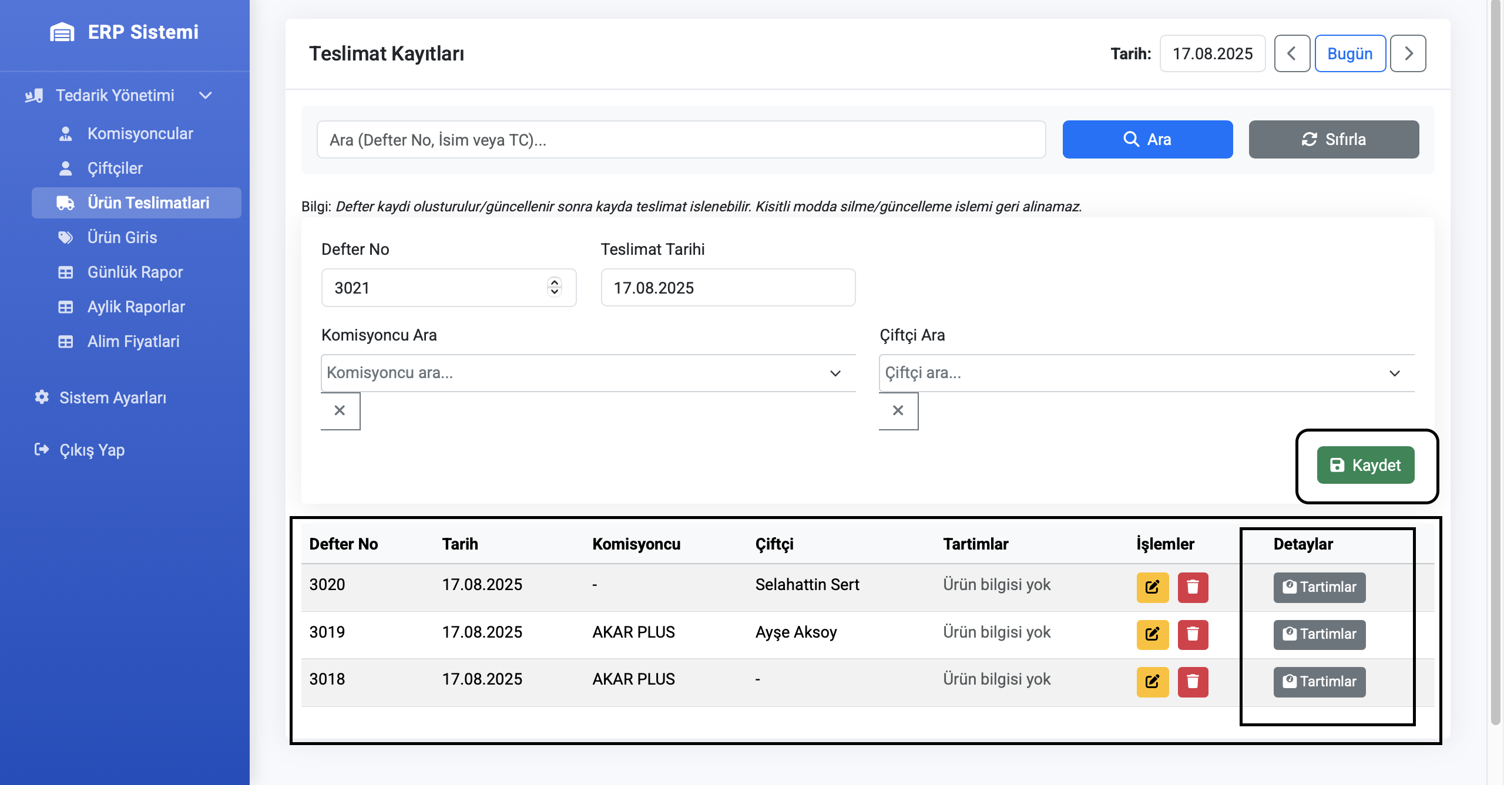Expand Çiftçi ara chevron arrow
1504x785 pixels.
click(x=1395, y=373)
